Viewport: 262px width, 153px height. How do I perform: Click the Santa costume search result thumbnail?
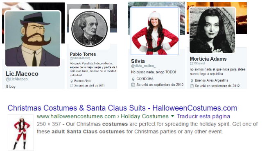pyautogui.click(x=21, y=132)
